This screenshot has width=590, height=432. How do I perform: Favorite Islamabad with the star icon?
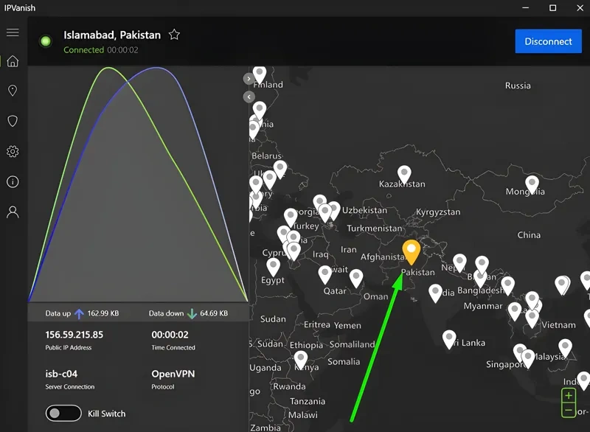click(x=174, y=35)
